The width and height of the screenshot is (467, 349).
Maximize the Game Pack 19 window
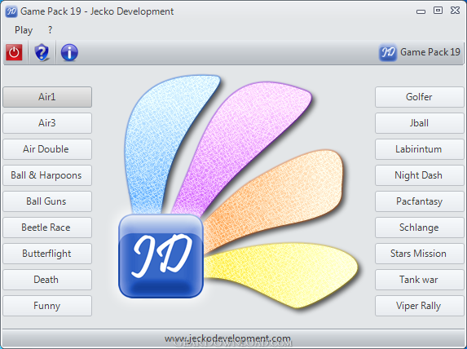(438, 11)
